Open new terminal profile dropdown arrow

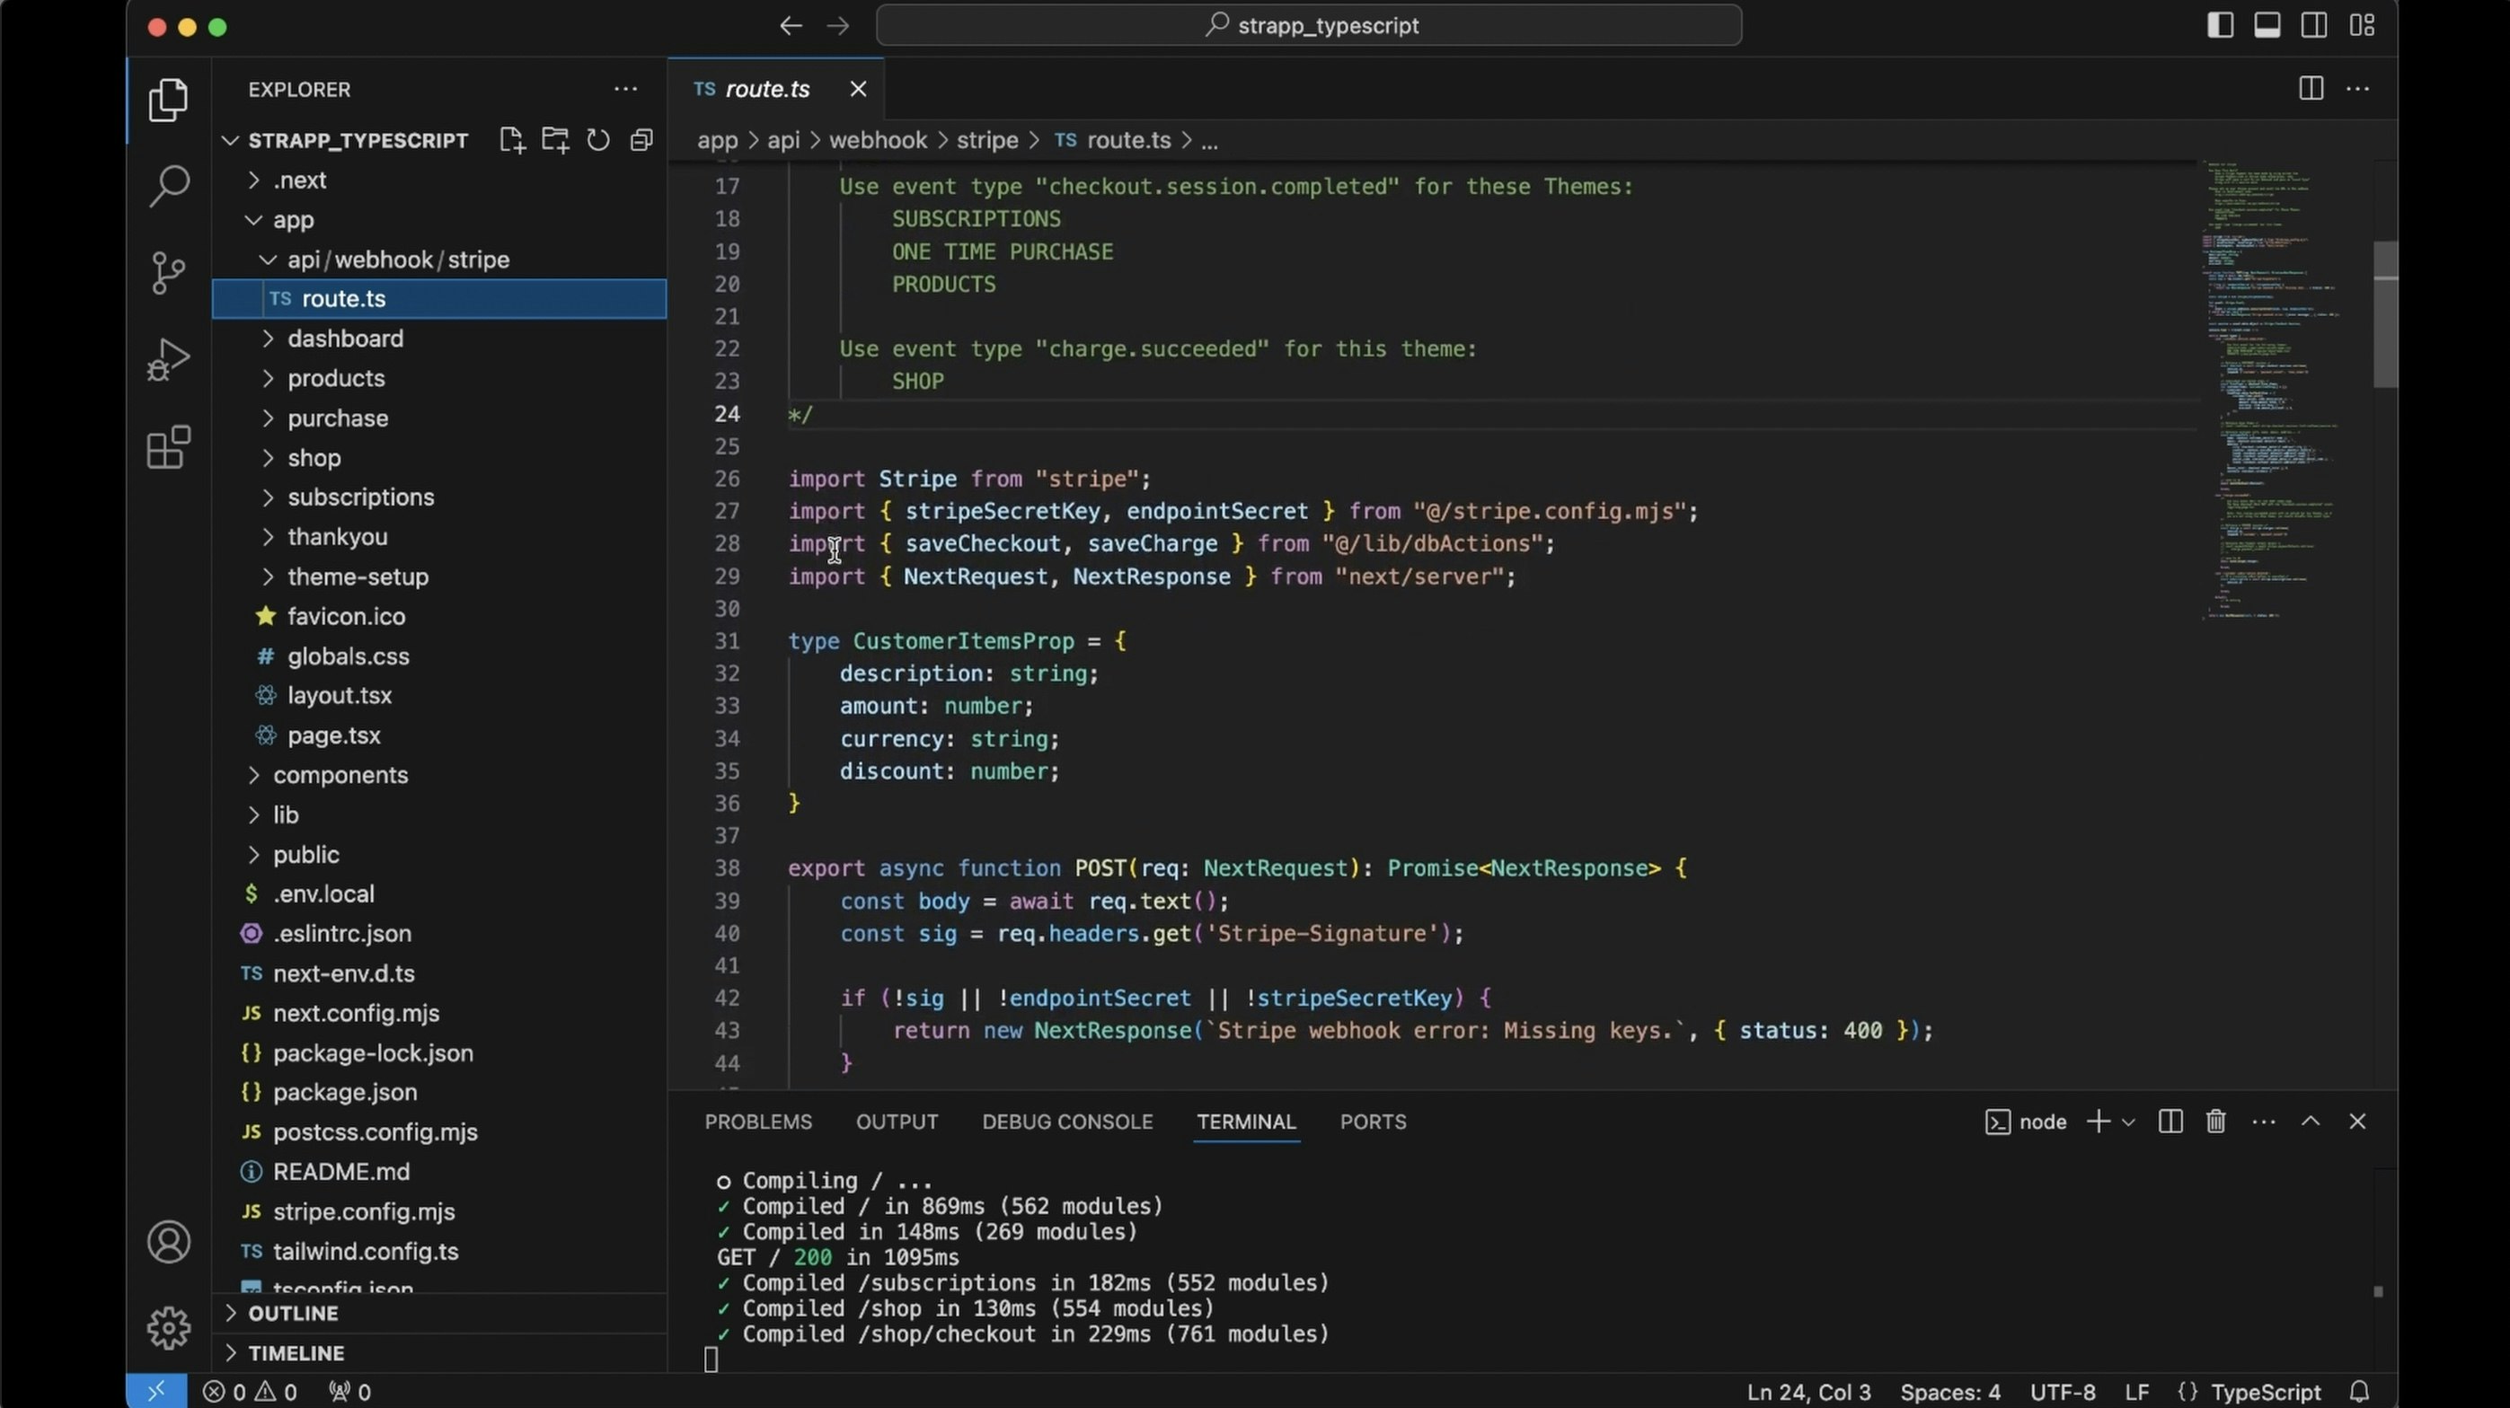(x=2128, y=1122)
